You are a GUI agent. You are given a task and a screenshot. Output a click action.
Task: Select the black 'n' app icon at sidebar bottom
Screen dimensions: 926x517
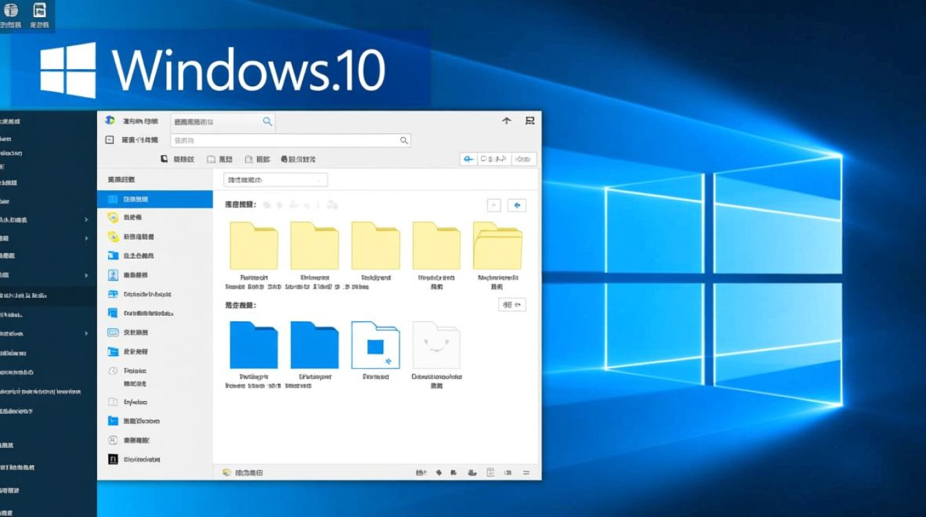(x=112, y=458)
